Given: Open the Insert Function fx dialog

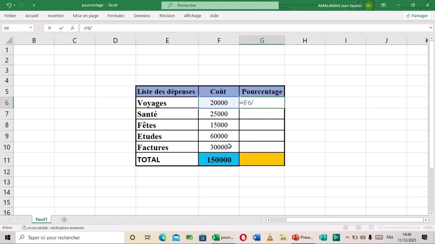Looking at the screenshot, I should coord(72,28).
